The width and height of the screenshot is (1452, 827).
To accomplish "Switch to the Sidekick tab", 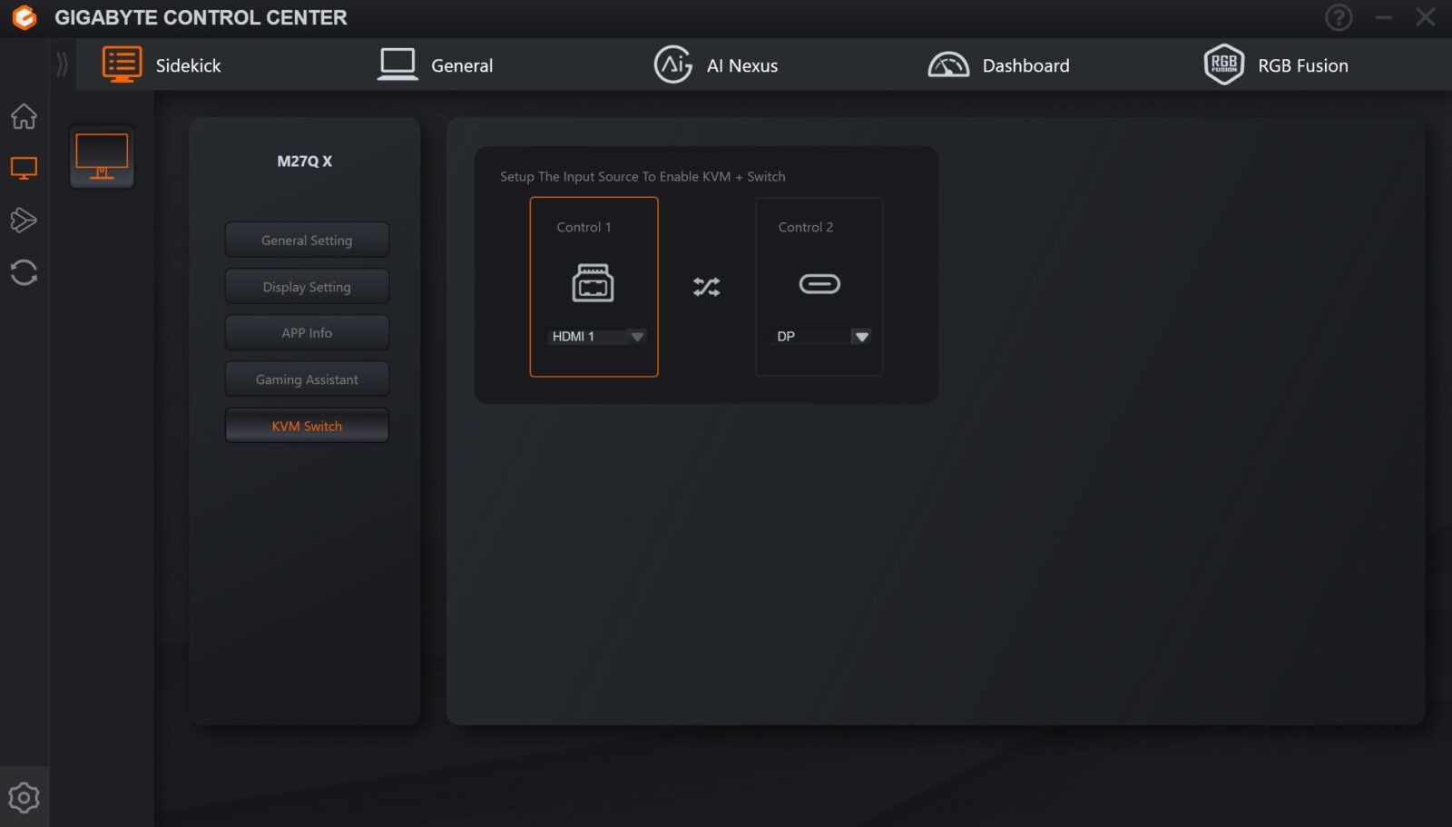I will tap(163, 65).
